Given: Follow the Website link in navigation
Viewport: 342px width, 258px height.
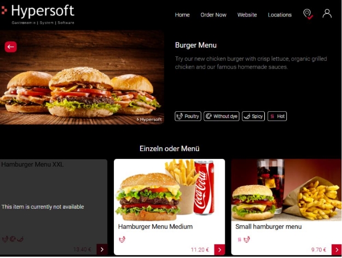Looking at the screenshot, I should pos(247,15).
